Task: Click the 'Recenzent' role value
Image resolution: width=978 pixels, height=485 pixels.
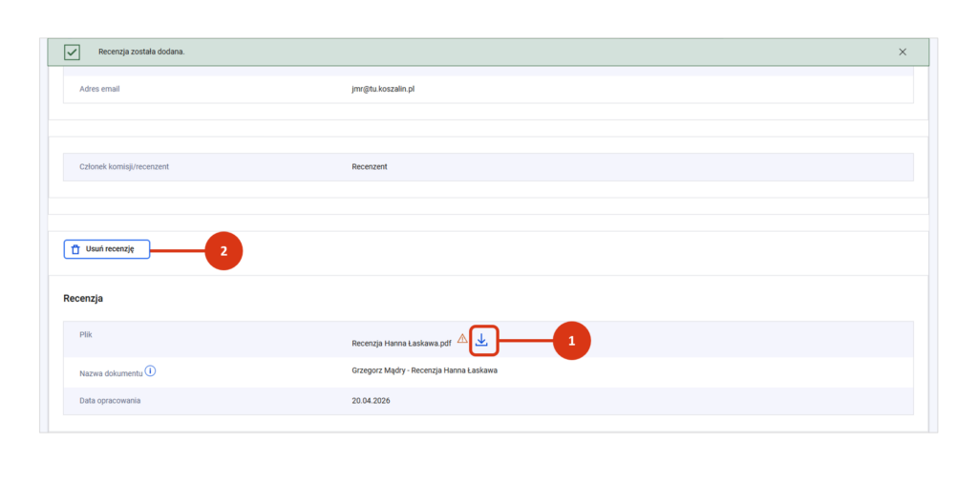Action: (370, 166)
